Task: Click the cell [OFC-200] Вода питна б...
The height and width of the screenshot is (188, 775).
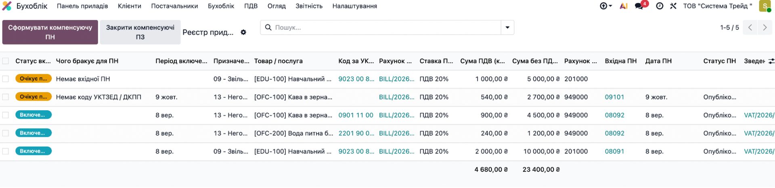Action: [x=293, y=133]
